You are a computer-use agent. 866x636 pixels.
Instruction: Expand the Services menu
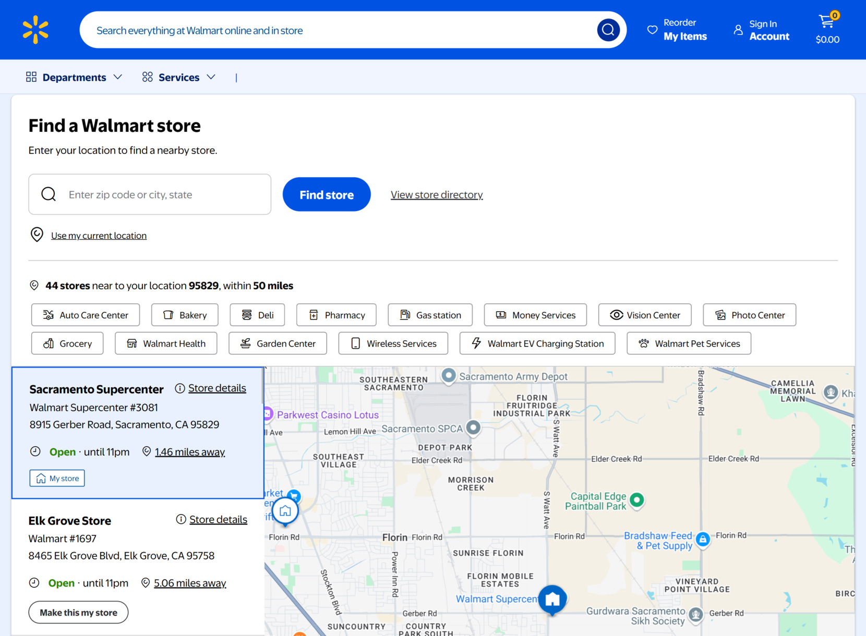[x=179, y=77]
